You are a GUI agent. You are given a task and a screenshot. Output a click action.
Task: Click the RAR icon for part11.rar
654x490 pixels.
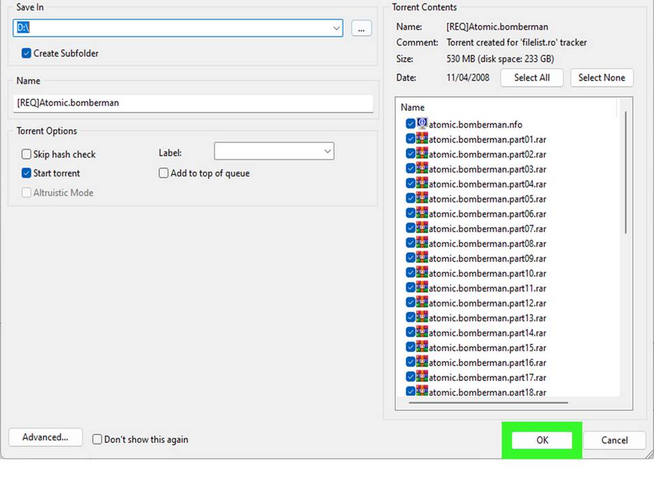click(422, 287)
